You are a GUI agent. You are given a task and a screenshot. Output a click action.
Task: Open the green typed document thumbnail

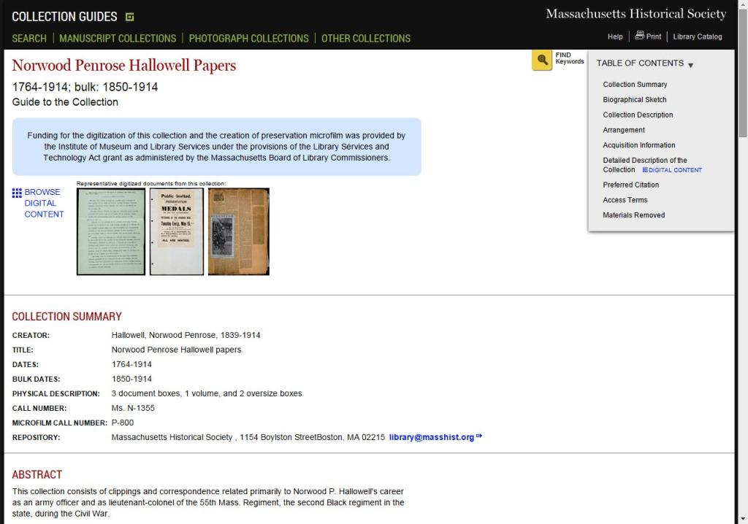pyautogui.click(x=111, y=231)
